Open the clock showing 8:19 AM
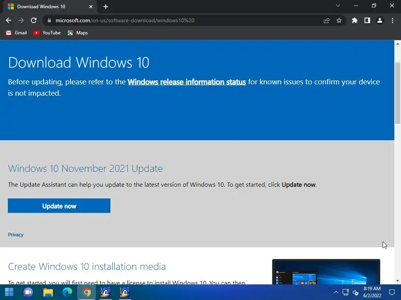This screenshot has width=401, height=300. (372, 292)
